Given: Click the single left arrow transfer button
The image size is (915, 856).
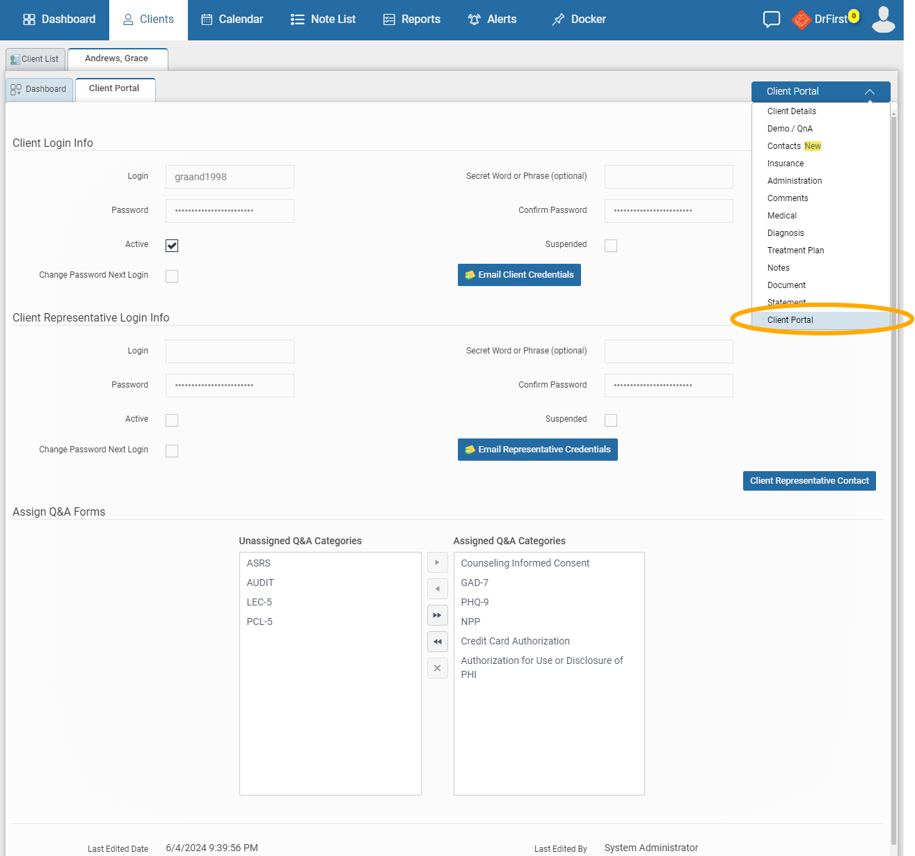Looking at the screenshot, I should [x=437, y=589].
